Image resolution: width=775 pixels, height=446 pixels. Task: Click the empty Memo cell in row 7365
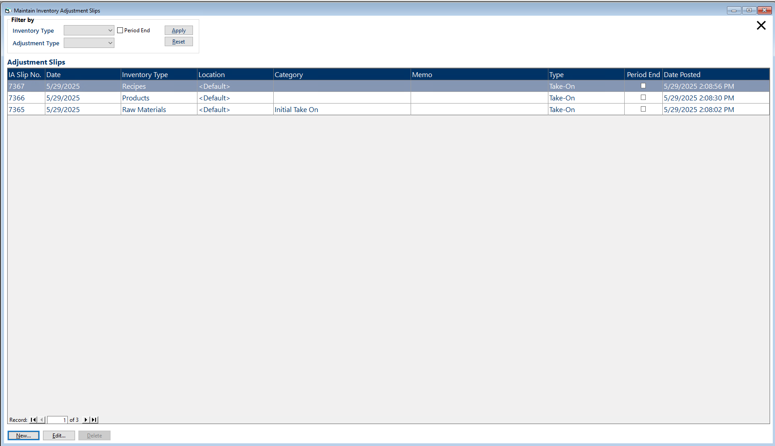click(479, 109)
